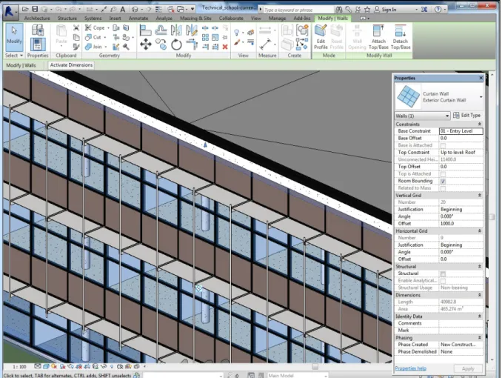This screenshot has height=378, width=502.
Task: Click the Apply button in Properties
Action: [x=468, y=368]
